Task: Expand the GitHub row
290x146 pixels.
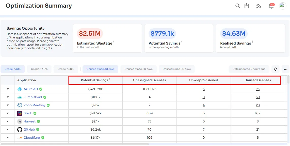Action: click(8, 130)
